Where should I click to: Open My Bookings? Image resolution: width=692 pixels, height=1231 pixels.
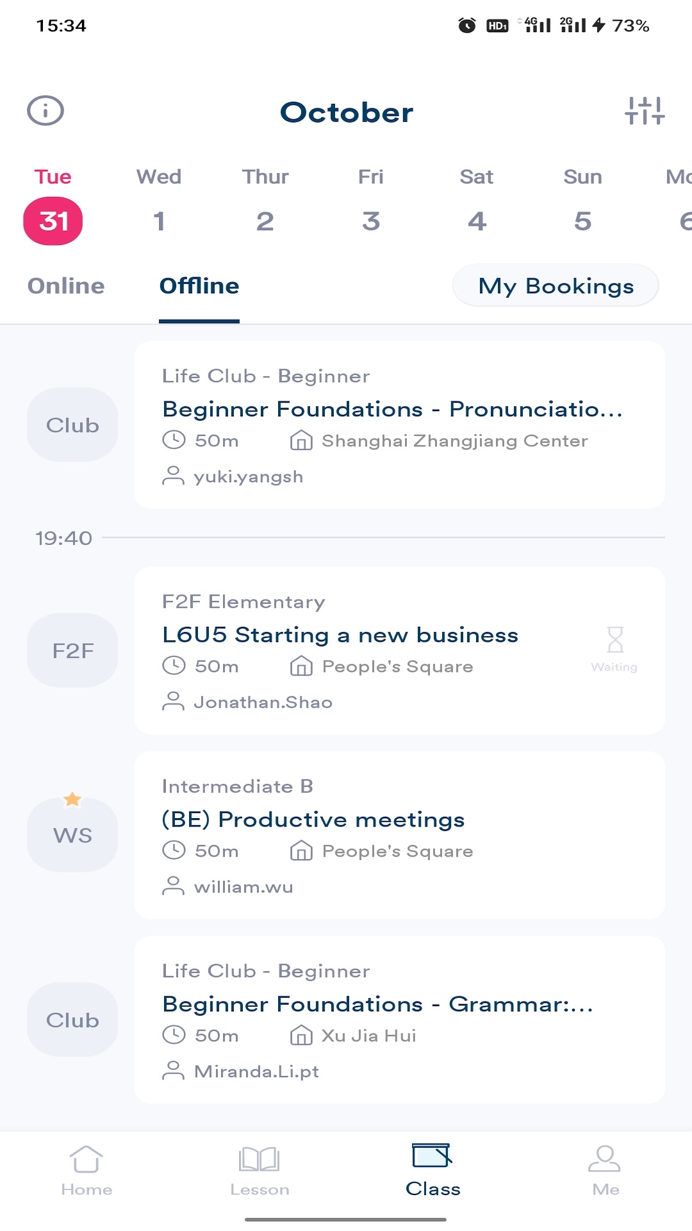click(x=556, y=286)
